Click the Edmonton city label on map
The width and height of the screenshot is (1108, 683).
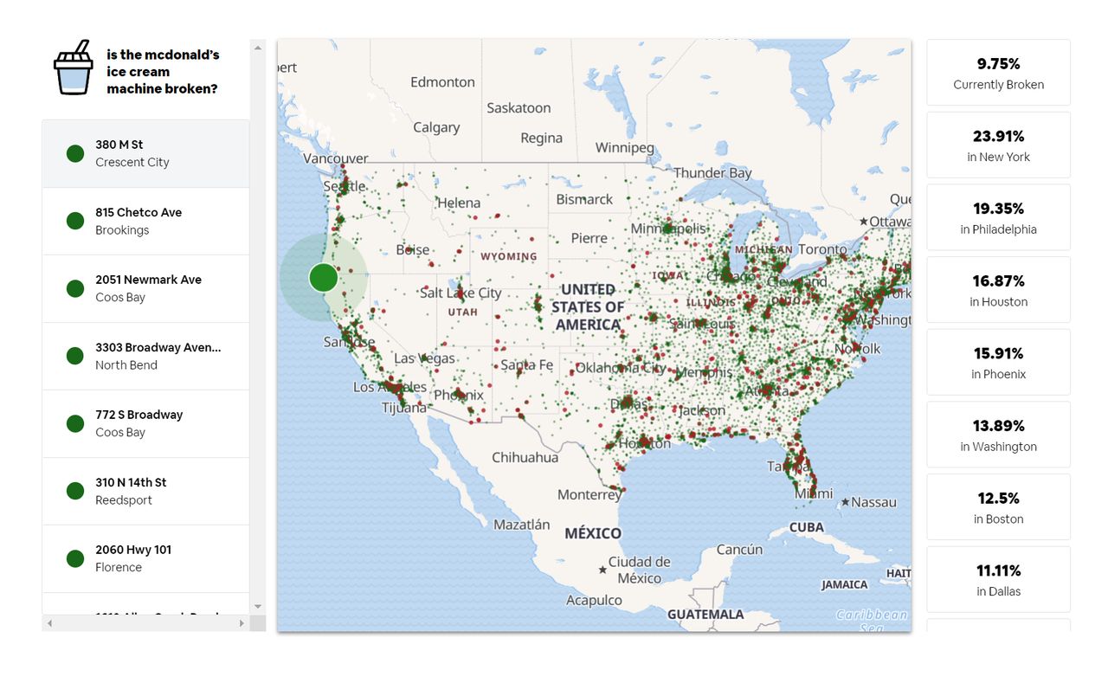(x=442, y=82)
